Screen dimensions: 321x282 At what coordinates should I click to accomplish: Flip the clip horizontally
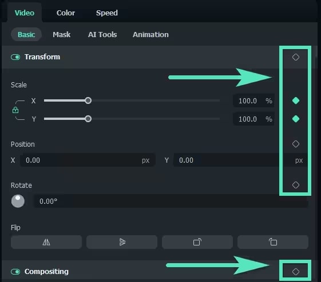[x=46, y=242]
